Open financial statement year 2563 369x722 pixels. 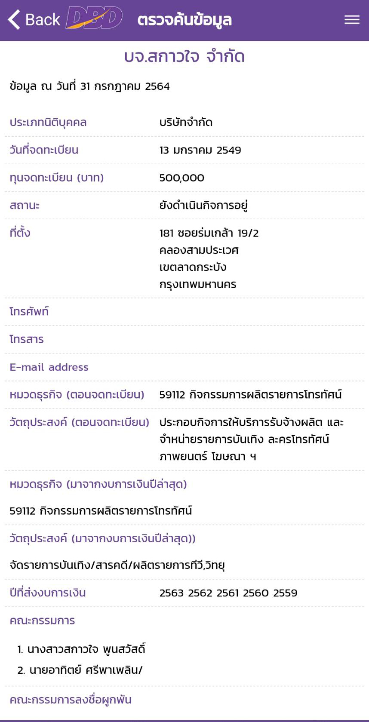point(171,593)
